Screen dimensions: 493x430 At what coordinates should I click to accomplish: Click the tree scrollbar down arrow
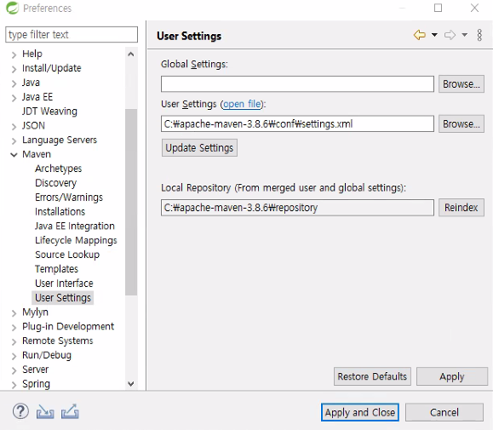click(x=131, y=384)
